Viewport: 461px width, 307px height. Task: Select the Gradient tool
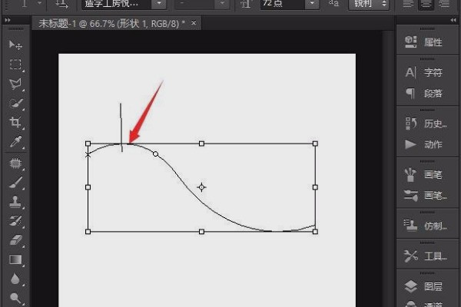tap(15, 259)
